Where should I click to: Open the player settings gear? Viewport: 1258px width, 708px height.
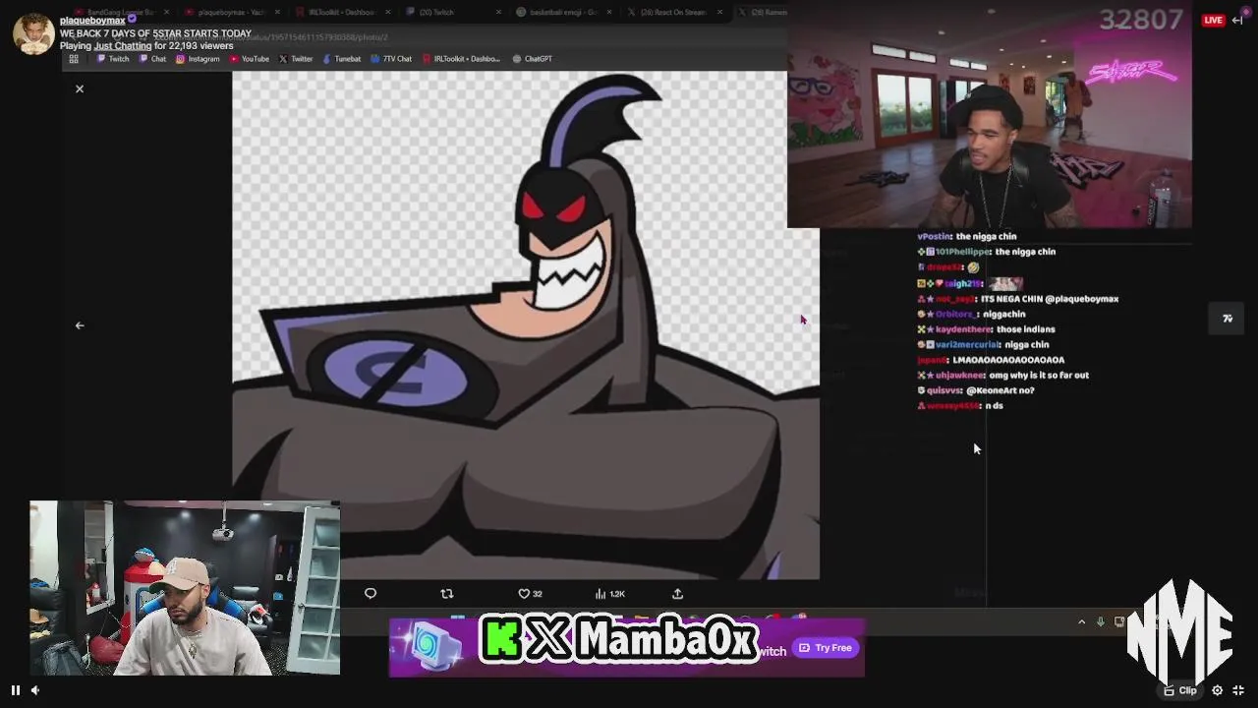click(x=1217, y=690)
